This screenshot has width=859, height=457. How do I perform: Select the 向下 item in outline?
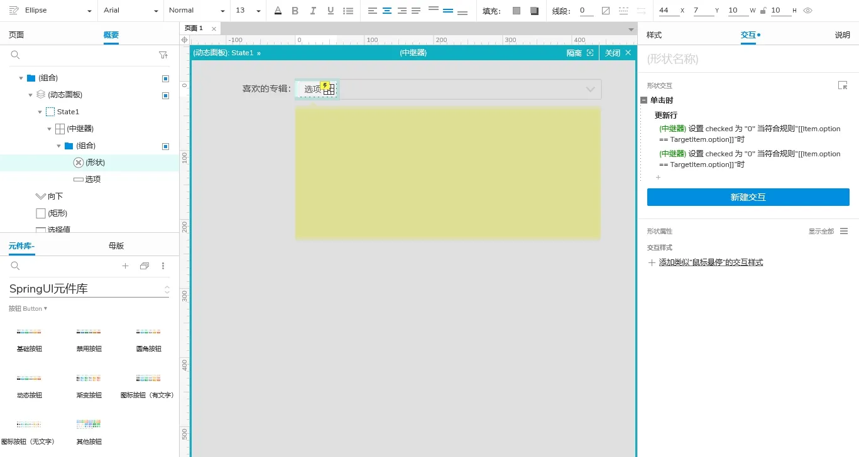pyautogui.click(x=89, y=196)
